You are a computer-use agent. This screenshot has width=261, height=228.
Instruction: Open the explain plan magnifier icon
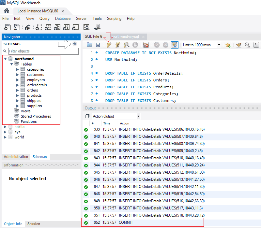(125, 45)
